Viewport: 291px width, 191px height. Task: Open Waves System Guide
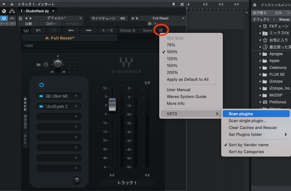pos(186,97)
